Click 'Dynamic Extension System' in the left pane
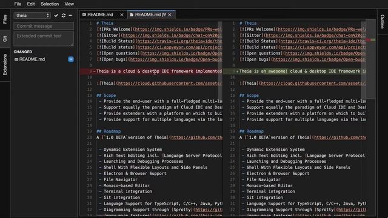 132,150
